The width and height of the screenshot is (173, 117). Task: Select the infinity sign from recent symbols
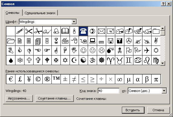119,79
